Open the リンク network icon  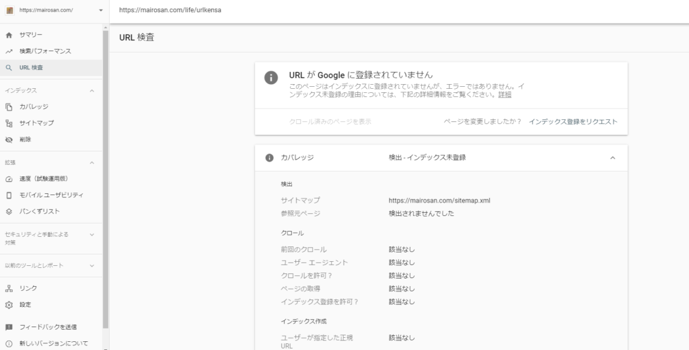click(9, 288)
